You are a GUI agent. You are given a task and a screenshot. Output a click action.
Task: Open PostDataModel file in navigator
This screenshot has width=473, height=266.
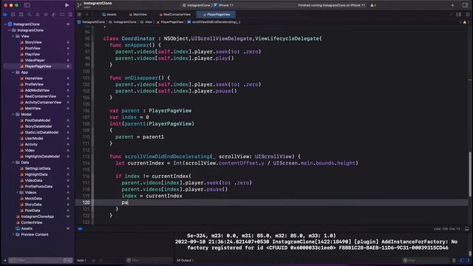click(38, 120)
